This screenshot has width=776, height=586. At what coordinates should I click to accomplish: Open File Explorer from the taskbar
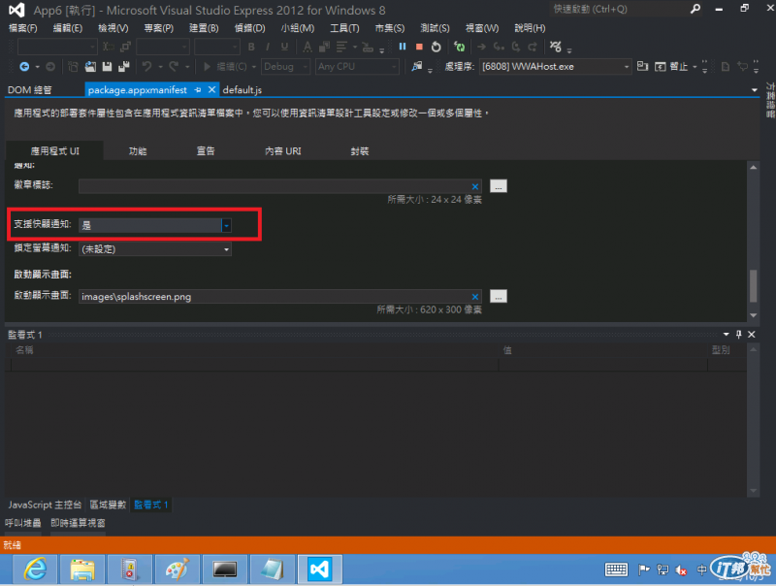click(82, 570)
